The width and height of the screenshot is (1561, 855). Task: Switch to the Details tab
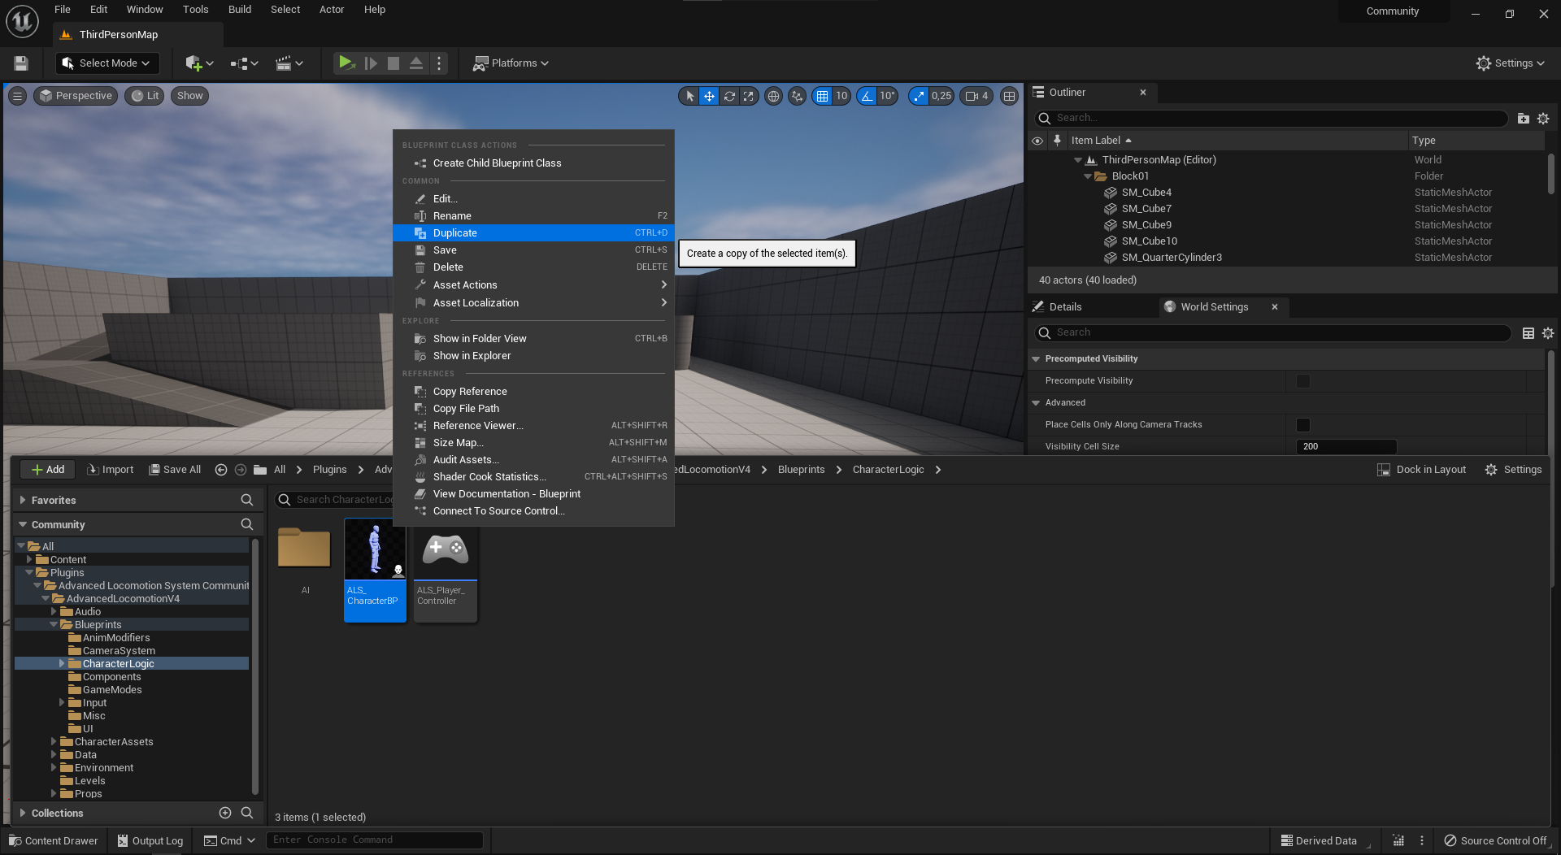(1065, 307)
